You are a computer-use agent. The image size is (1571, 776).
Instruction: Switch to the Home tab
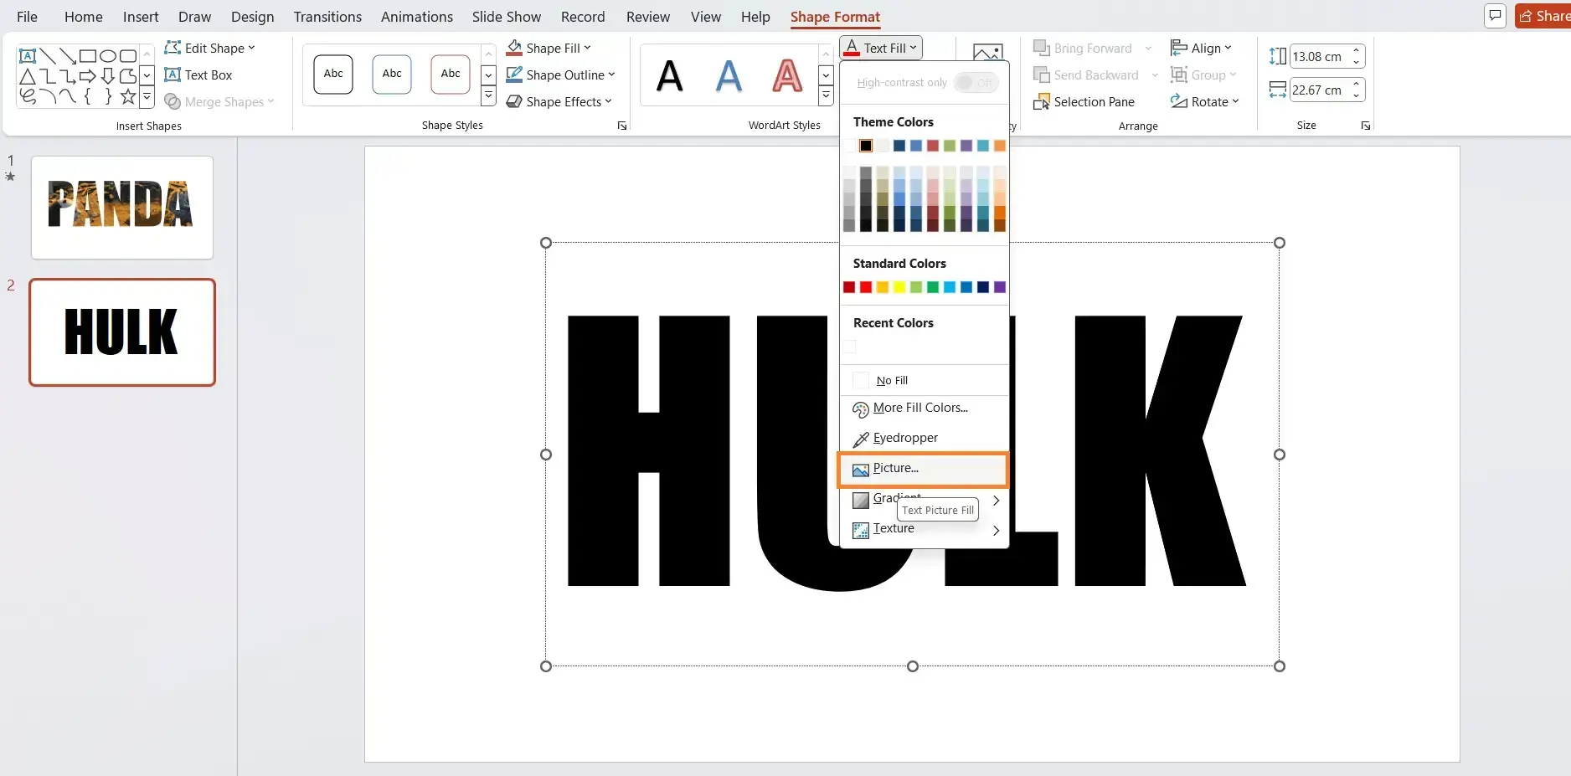tap(84, 17)
